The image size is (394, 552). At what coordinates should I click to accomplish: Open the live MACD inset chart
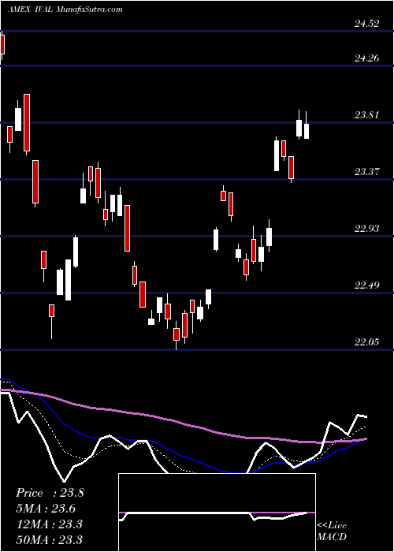pyautogui.click(x=217, y=513)
